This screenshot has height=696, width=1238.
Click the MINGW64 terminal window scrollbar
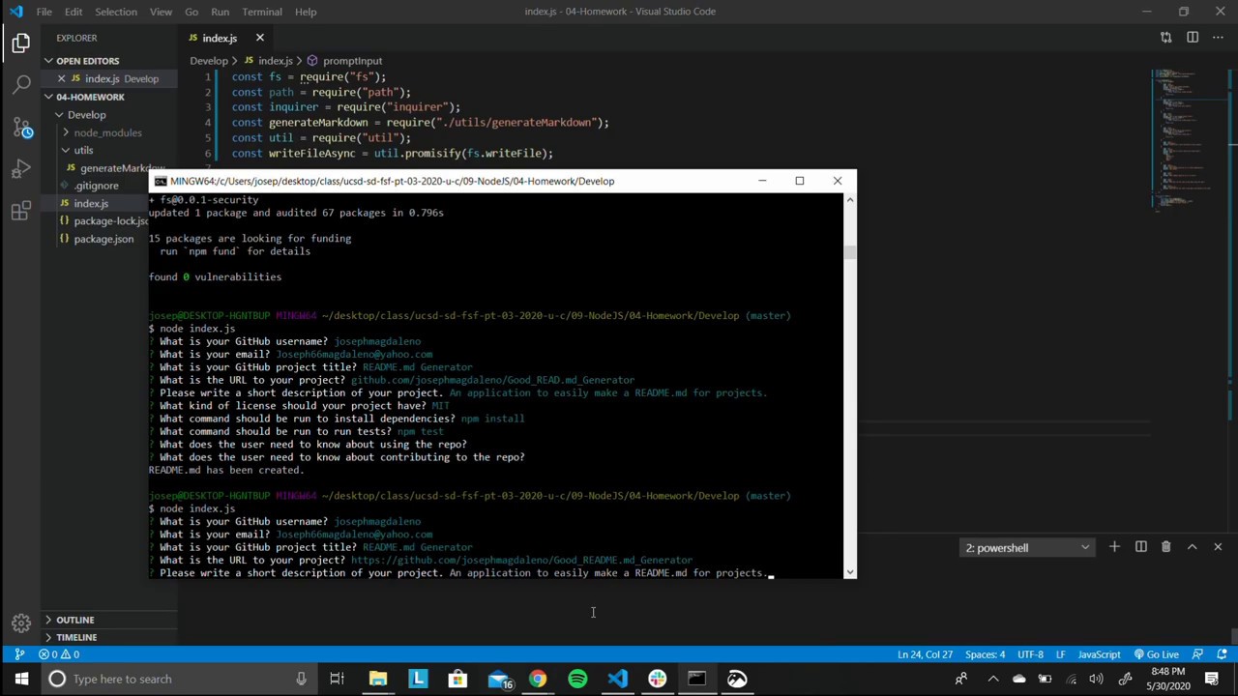click(849, 251)
